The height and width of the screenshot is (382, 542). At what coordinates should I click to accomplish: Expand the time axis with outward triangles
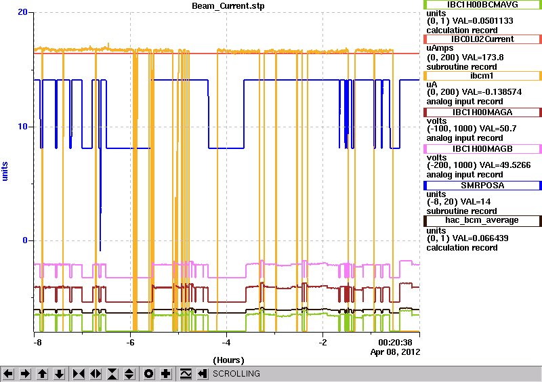click(96, 374)
